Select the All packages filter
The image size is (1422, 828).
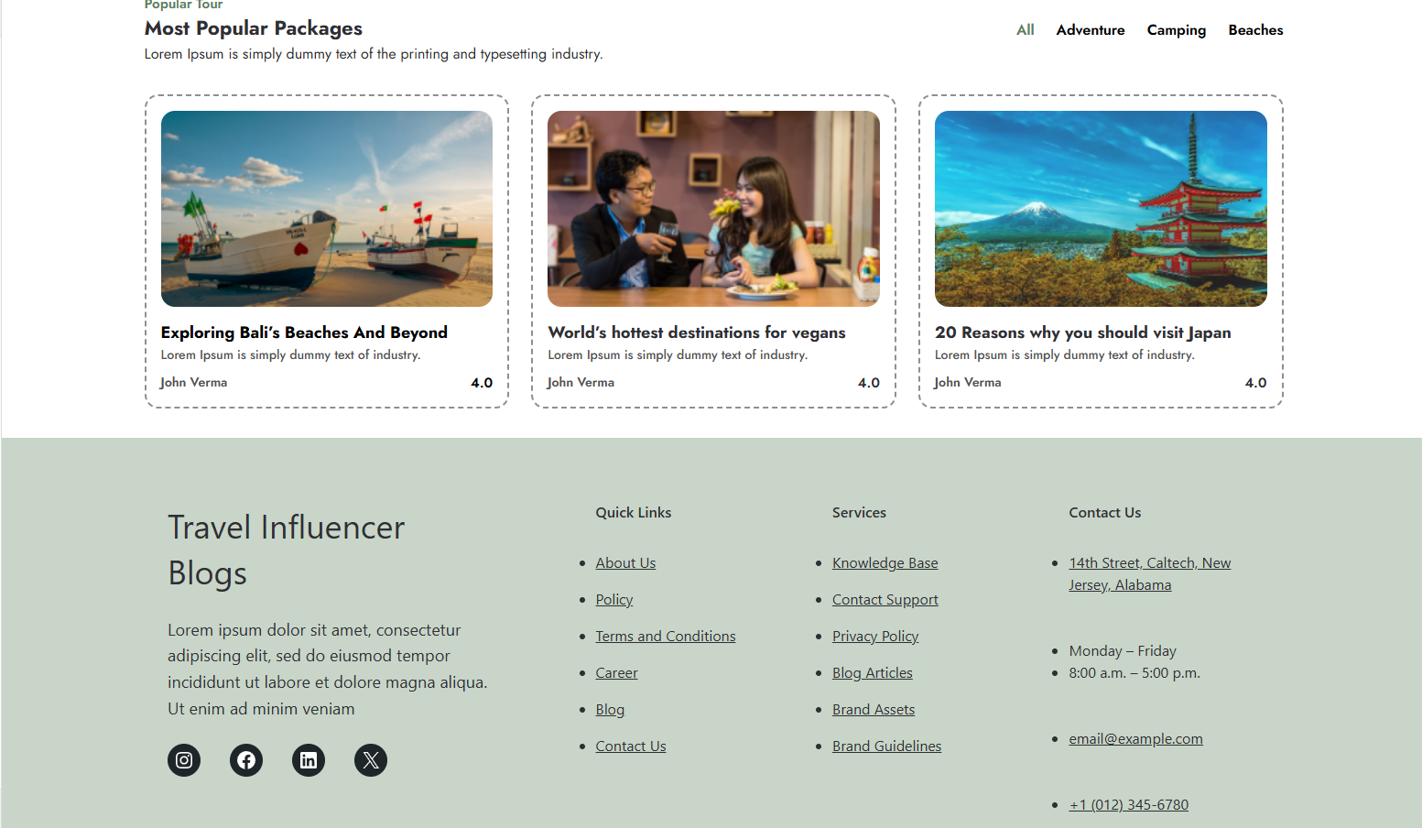pos(1025,29)
